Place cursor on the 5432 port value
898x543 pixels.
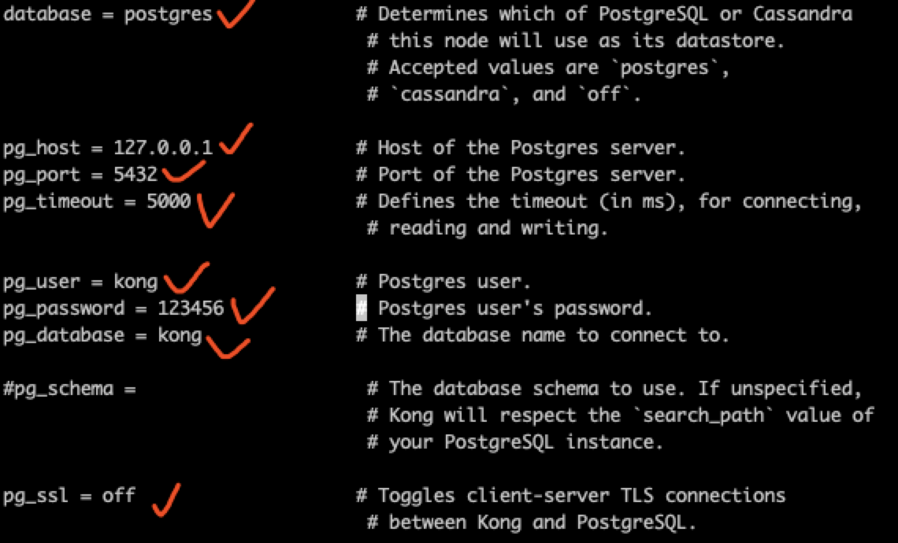pos(135,174)
